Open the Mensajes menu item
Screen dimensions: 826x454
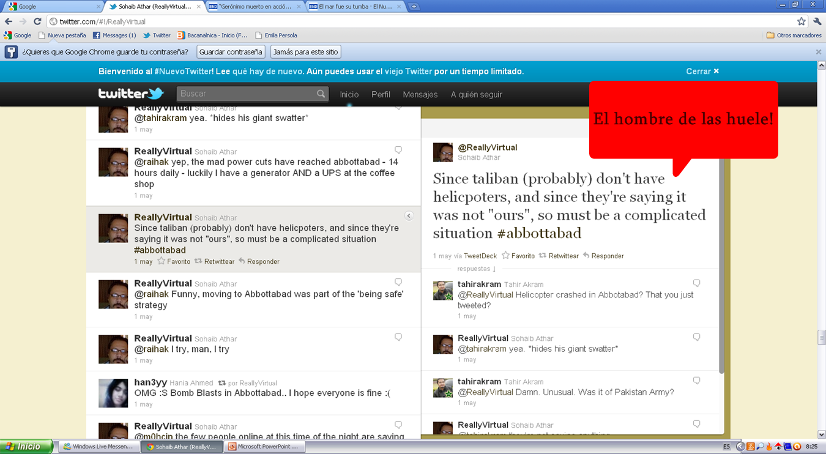(x=420, y=94)
